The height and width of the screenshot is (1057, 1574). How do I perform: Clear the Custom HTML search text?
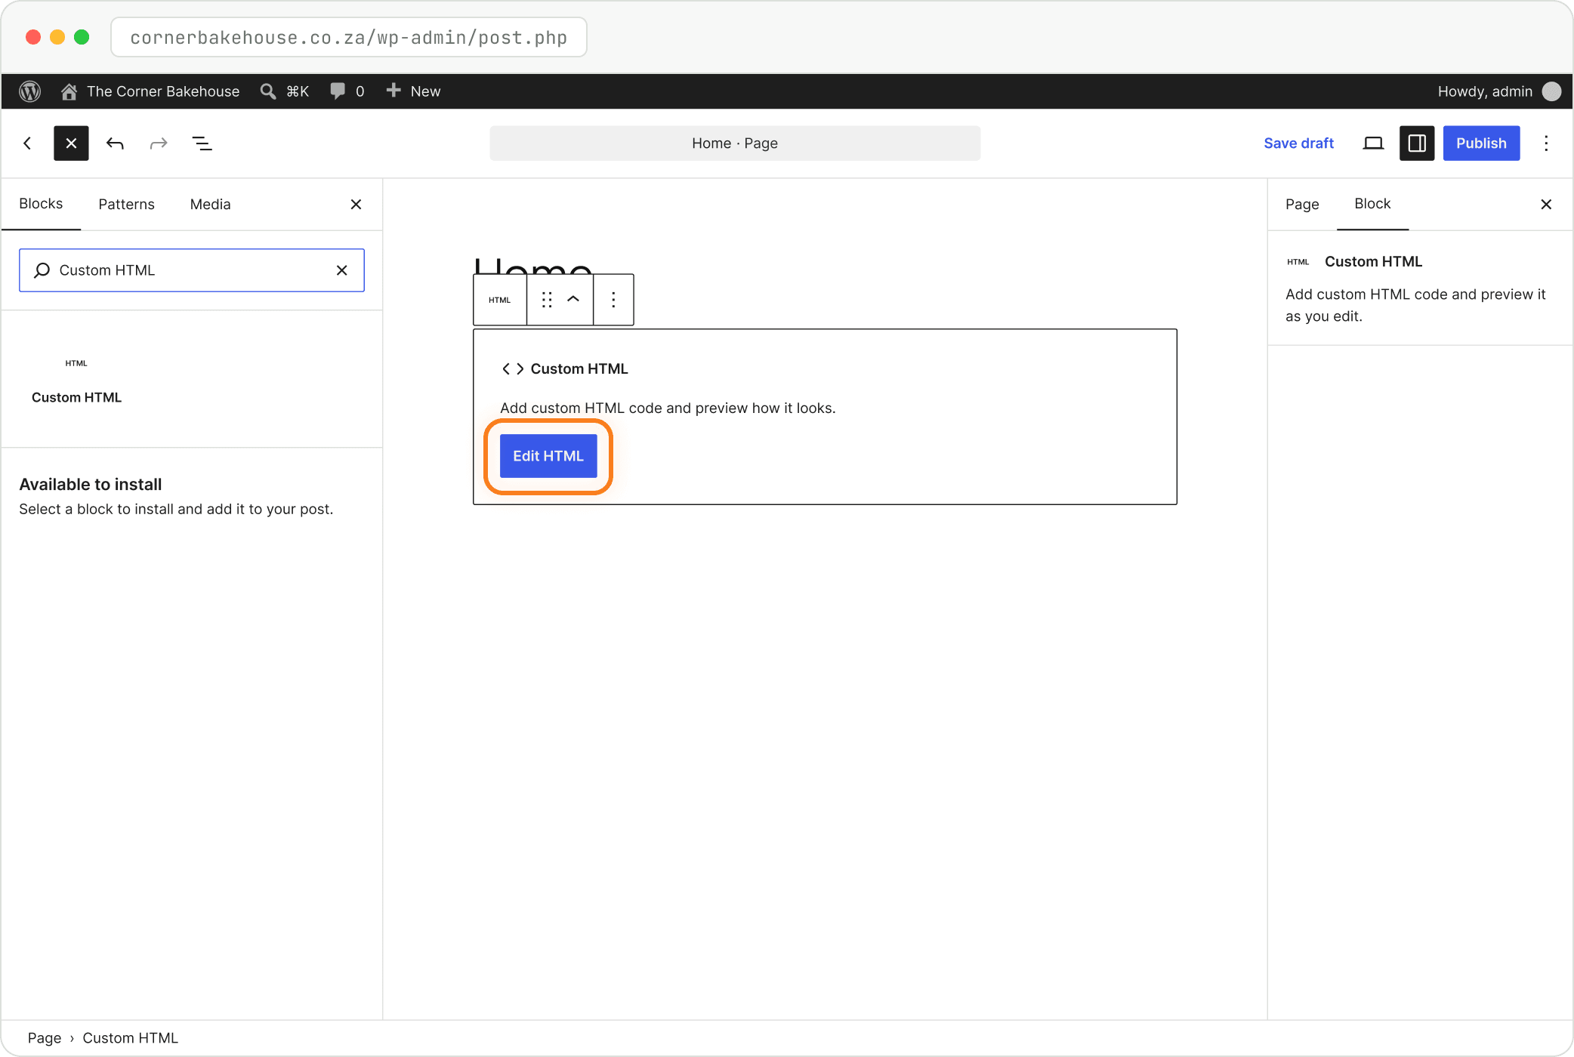342,270
